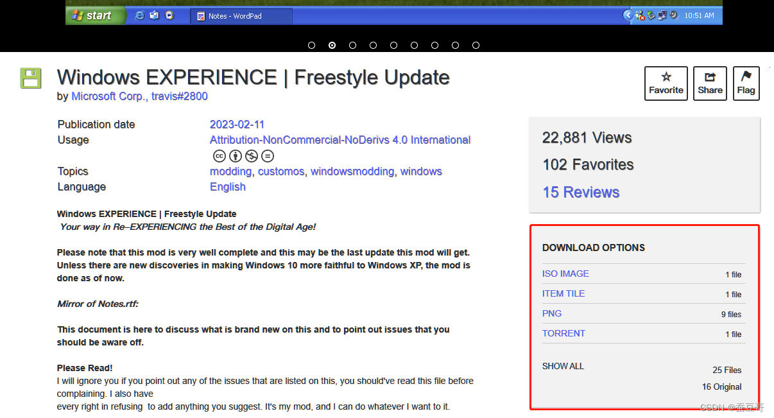Click the English language link

[228, 187]
